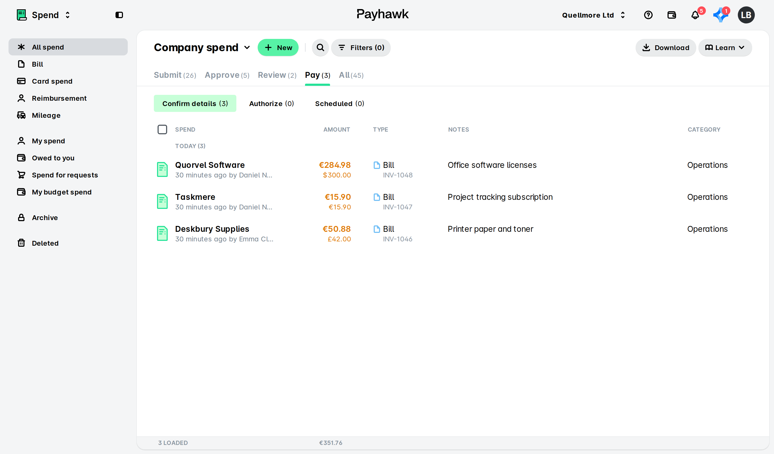Open My spend in the sidebar
The image size is (774, 454).
click(68, 141)
